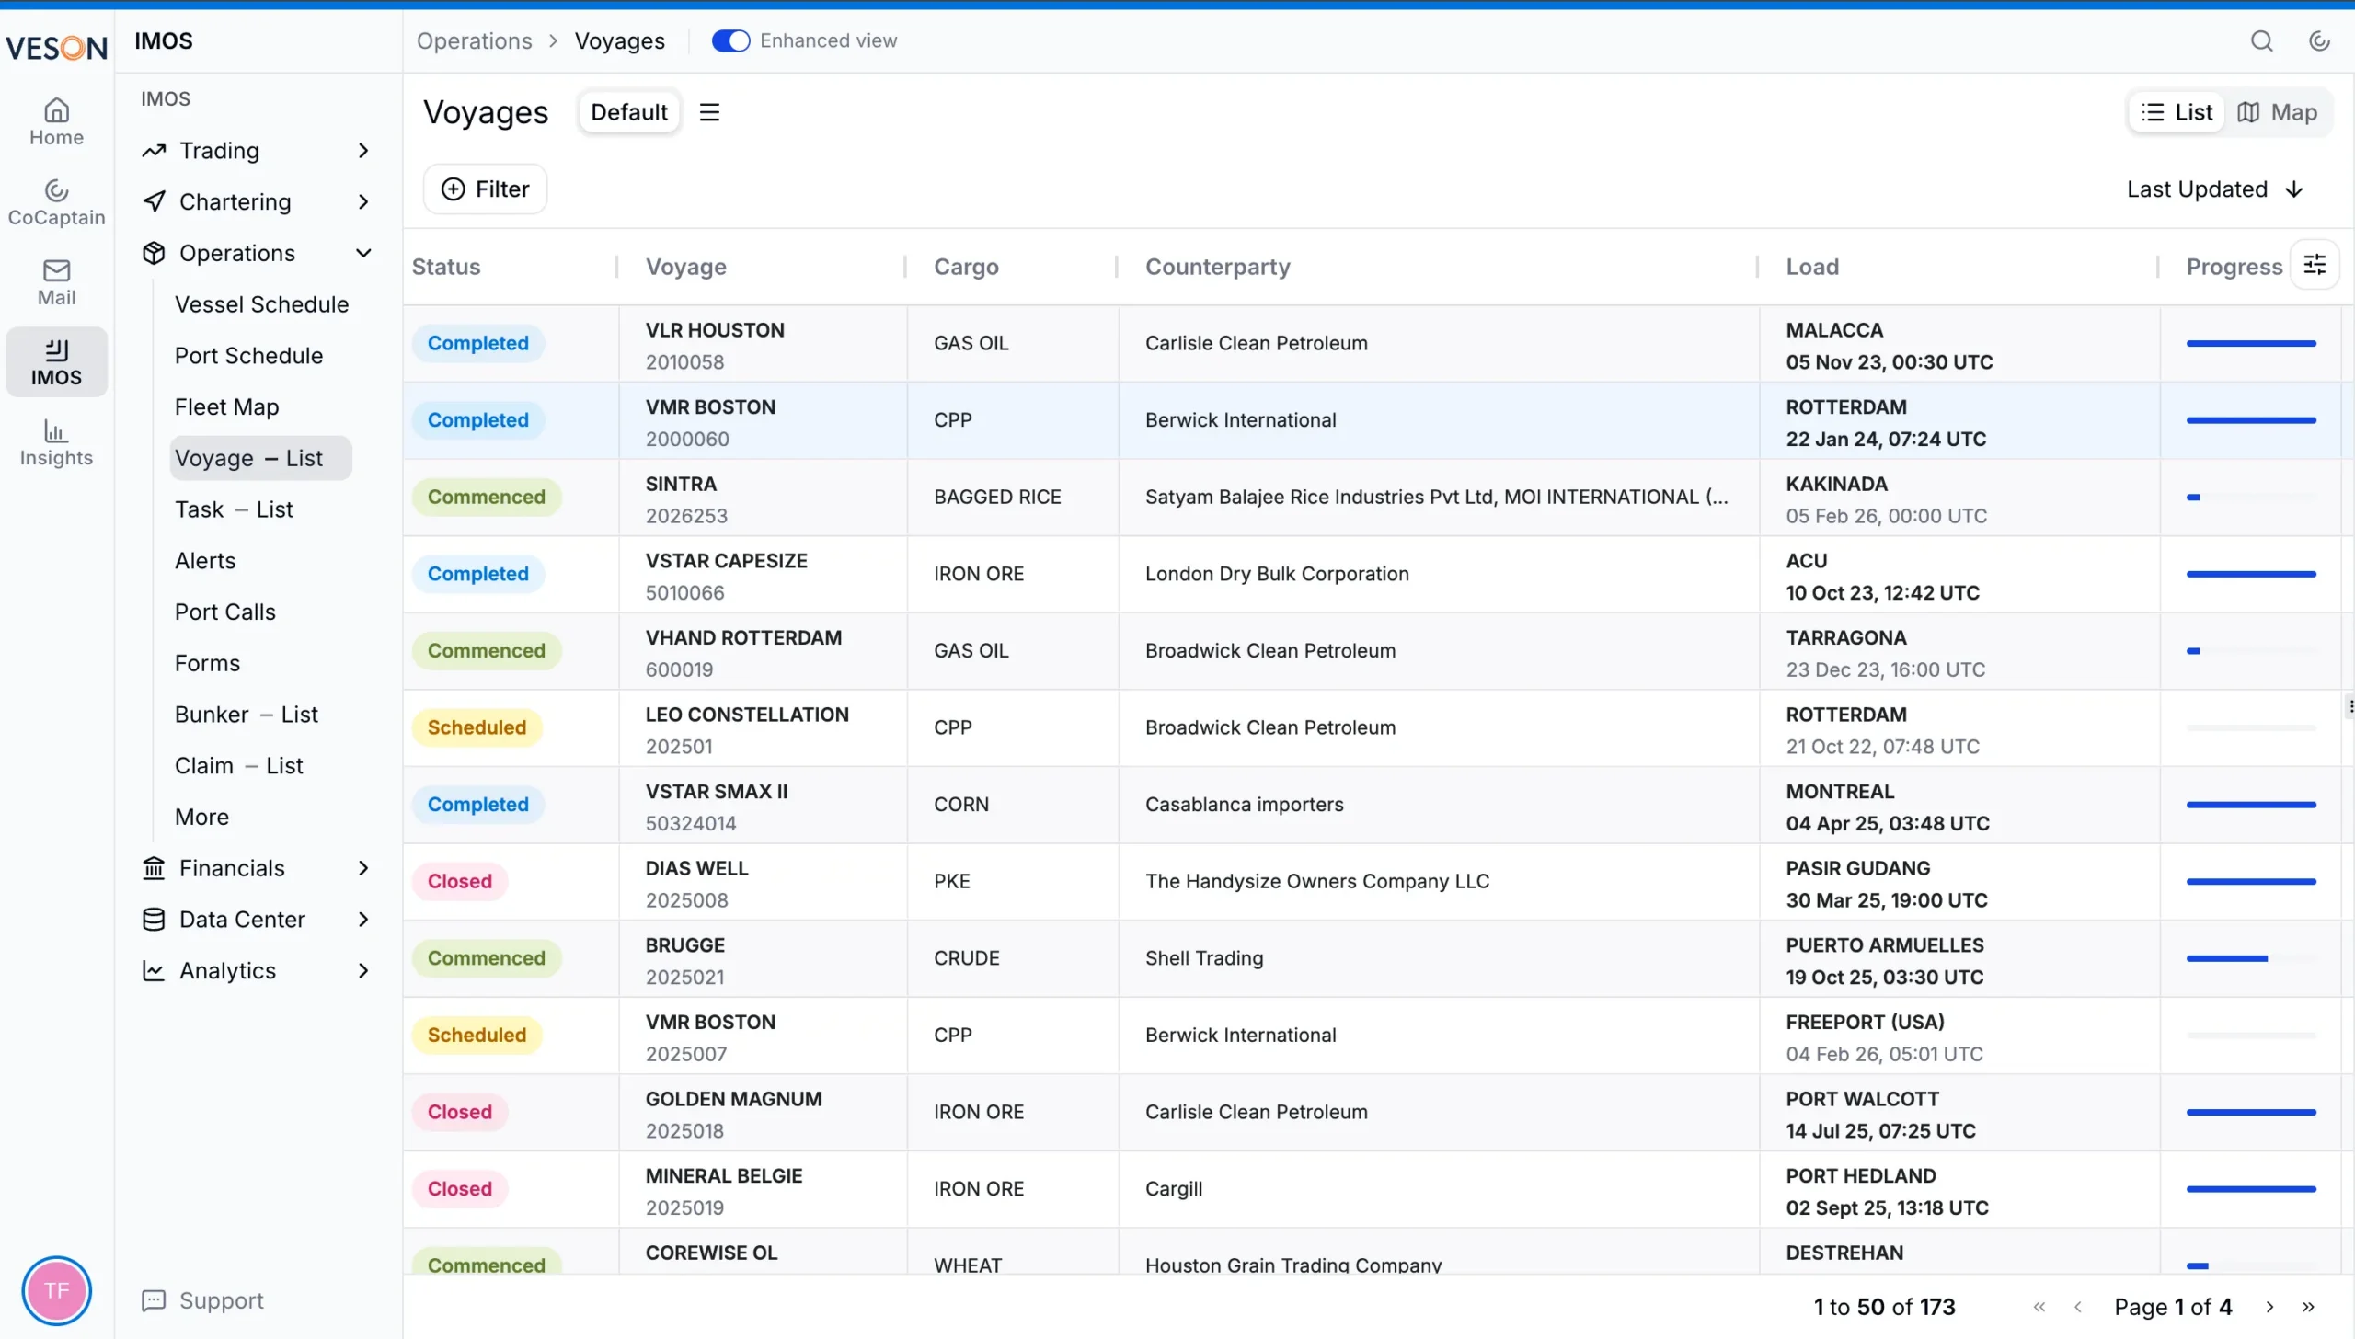The height and width of the screenshot is (1339, 2355).
Task: Click the Veson logo
Action: pyautogui.click(x=56, y=46)
